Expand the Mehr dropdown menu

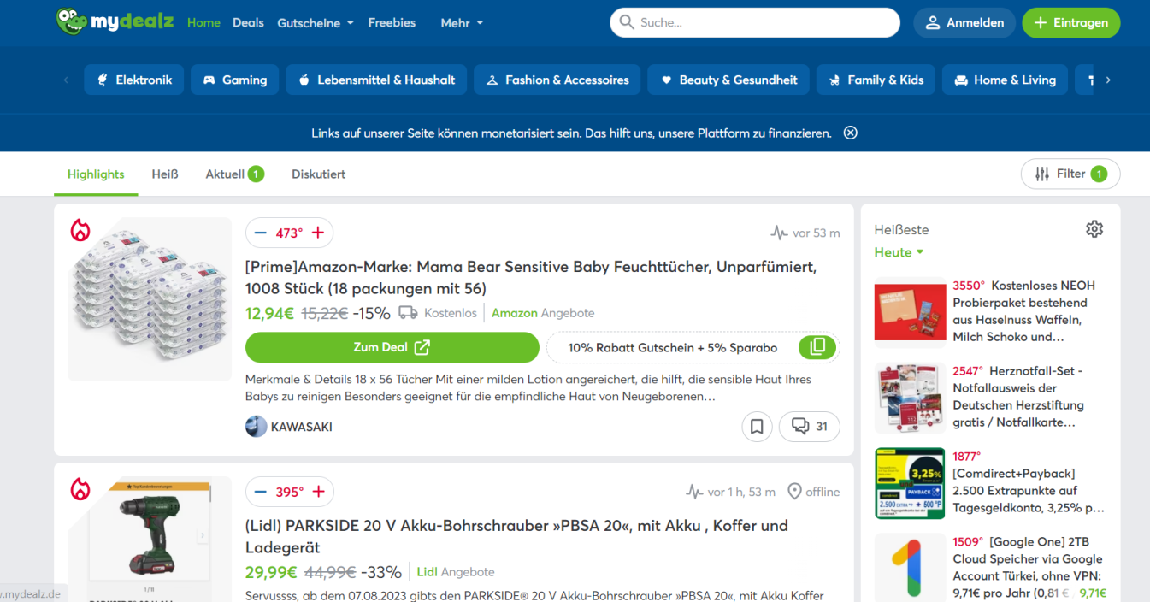click(x=462, y=23)
